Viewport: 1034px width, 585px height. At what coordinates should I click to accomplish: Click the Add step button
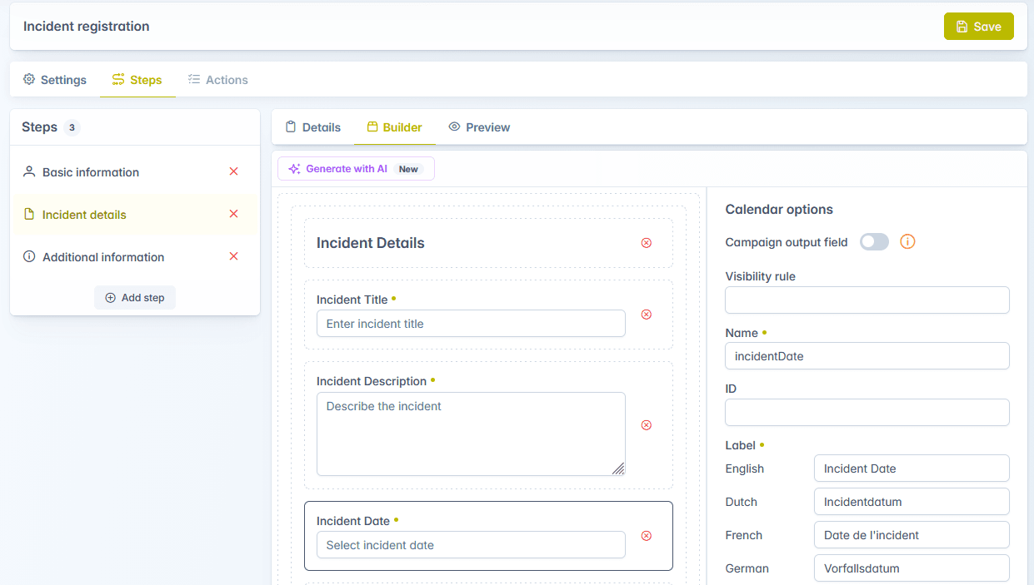[135, 298]
